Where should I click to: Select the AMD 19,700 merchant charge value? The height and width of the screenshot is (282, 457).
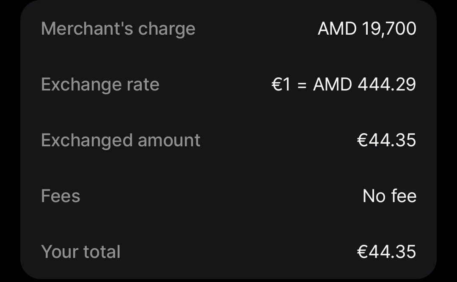coord(367,29)
